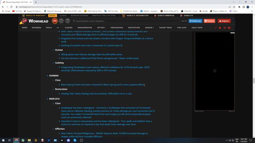Open the Chrome extensions puzzle icon
The height and width of the screenshot is (143, 255).
[239, 7]
